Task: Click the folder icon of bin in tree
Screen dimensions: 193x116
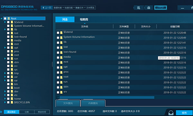Action: click(x=12, y=84)
